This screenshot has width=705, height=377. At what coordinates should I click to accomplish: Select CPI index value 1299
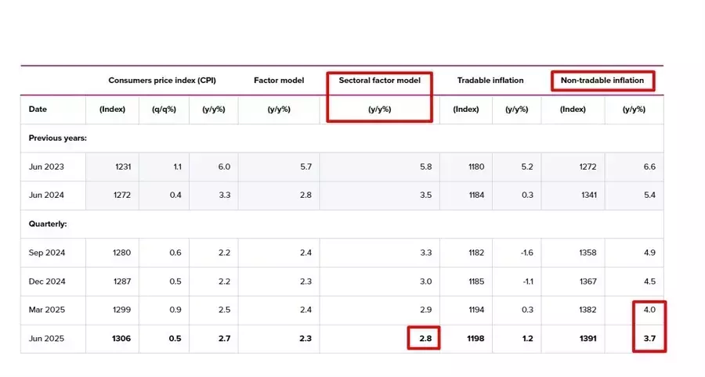tap(122, 310)
